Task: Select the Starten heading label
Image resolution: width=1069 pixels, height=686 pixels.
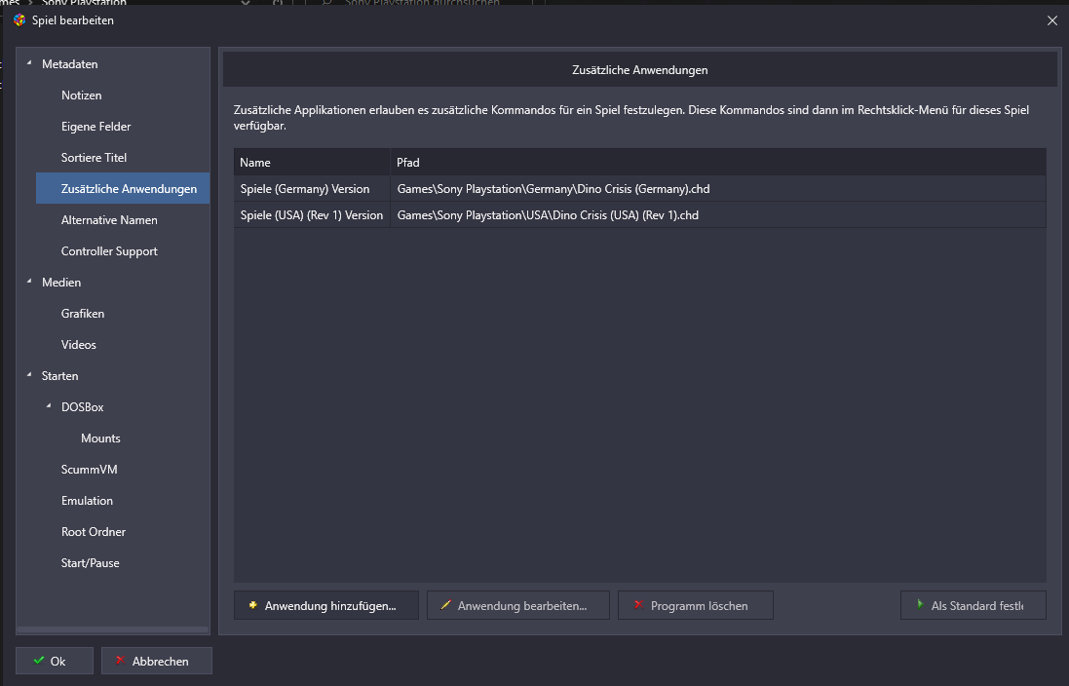Action: click(59, 376)
